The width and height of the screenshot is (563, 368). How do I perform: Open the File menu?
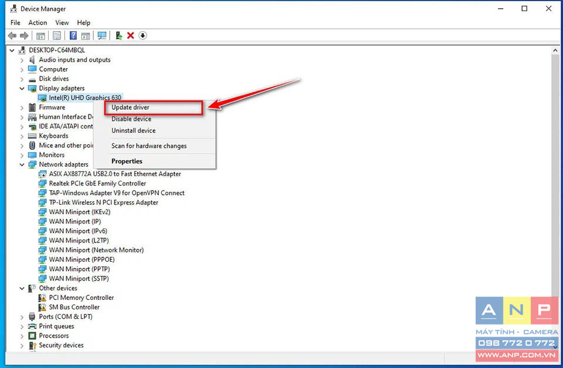pos(15,23)
